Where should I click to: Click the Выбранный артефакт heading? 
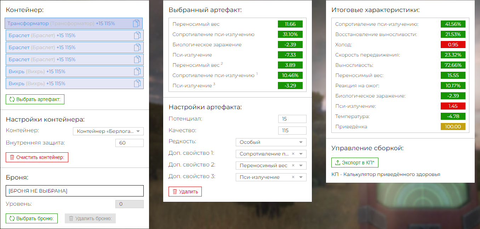(x=205, y=10)
